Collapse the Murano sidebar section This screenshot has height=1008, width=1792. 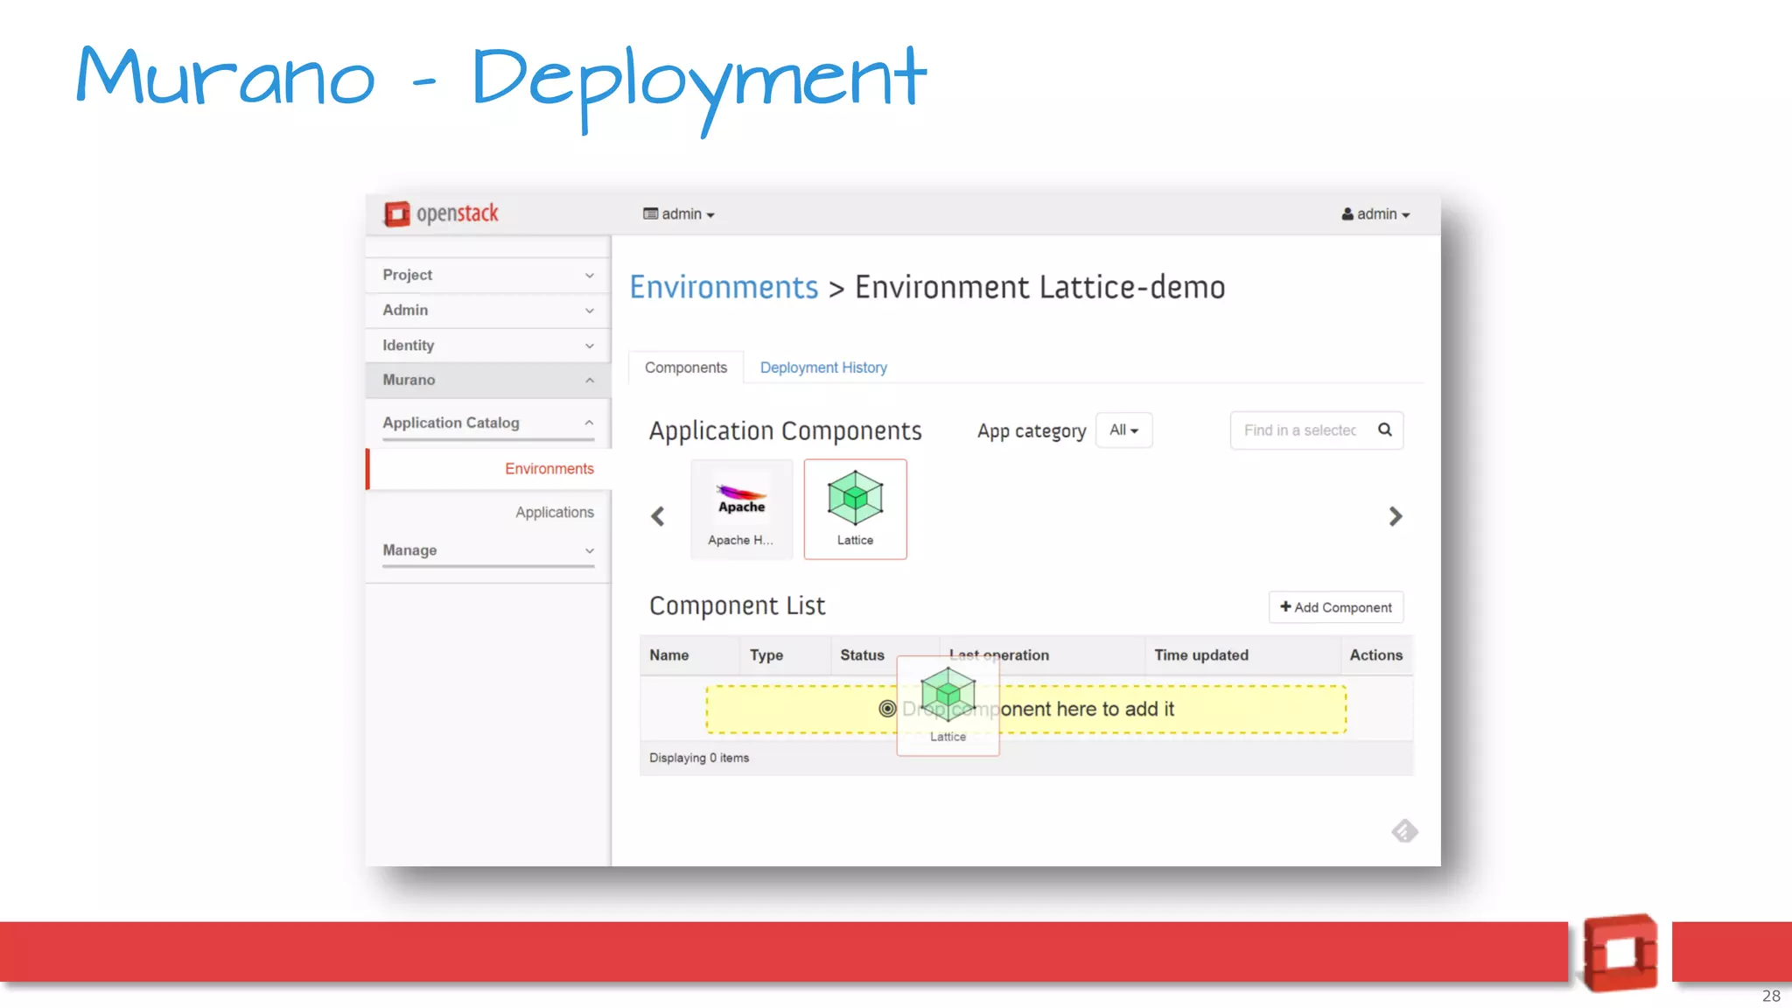click(487, 380)
